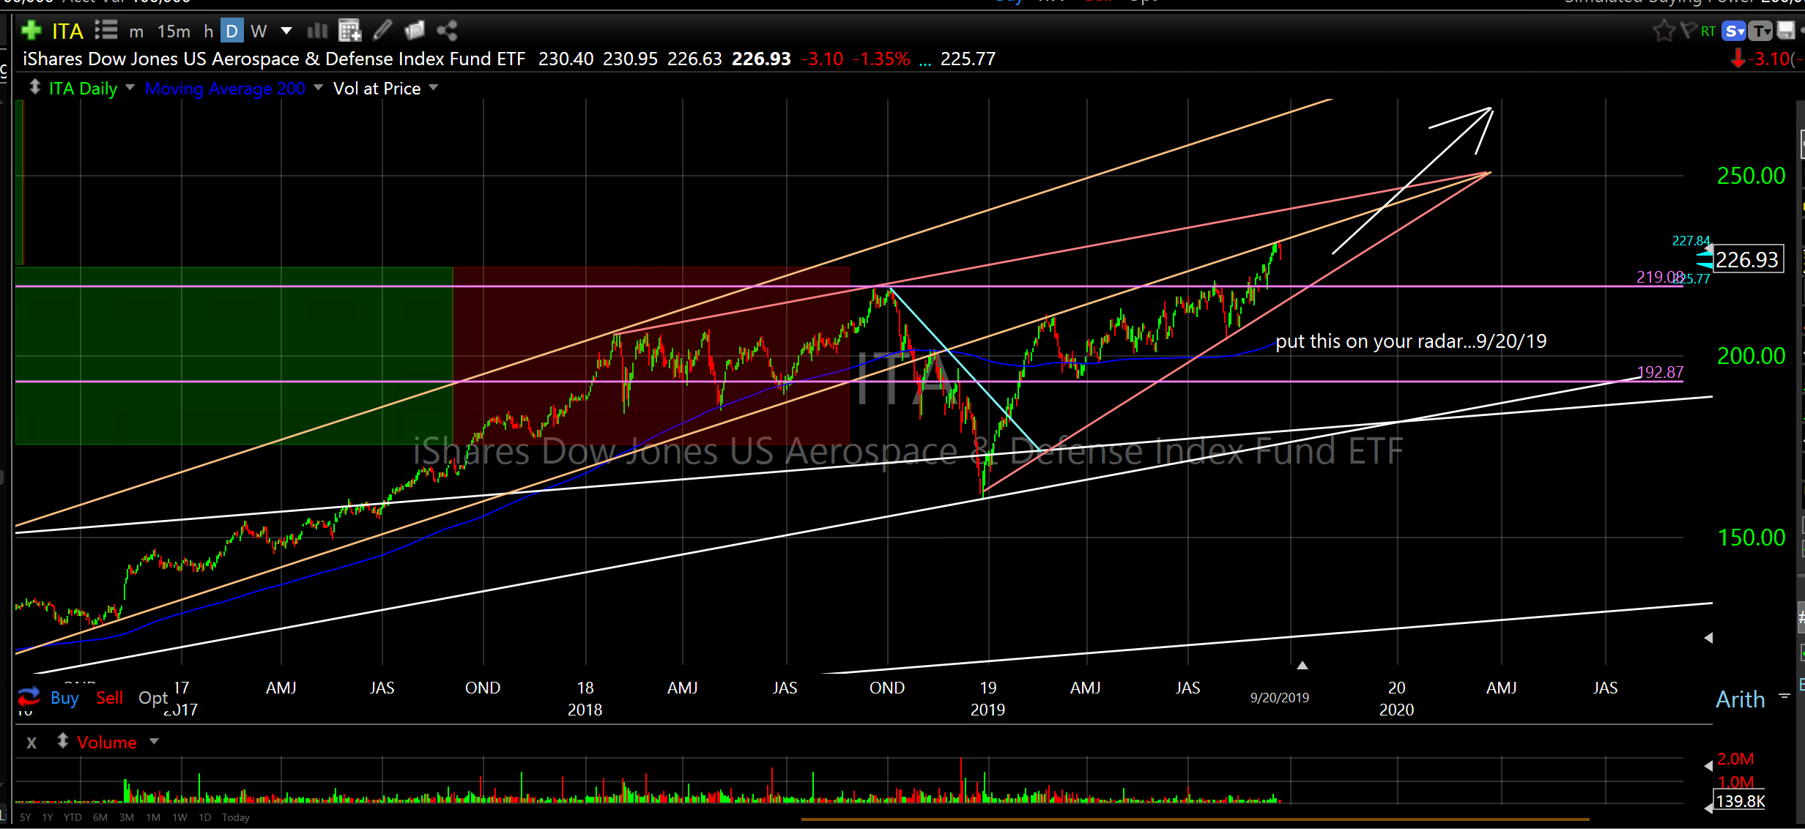The width and height of the screenshot is (1805, 829).
Task: Click the green plus add-chart icon
Action: pos(31,31)
